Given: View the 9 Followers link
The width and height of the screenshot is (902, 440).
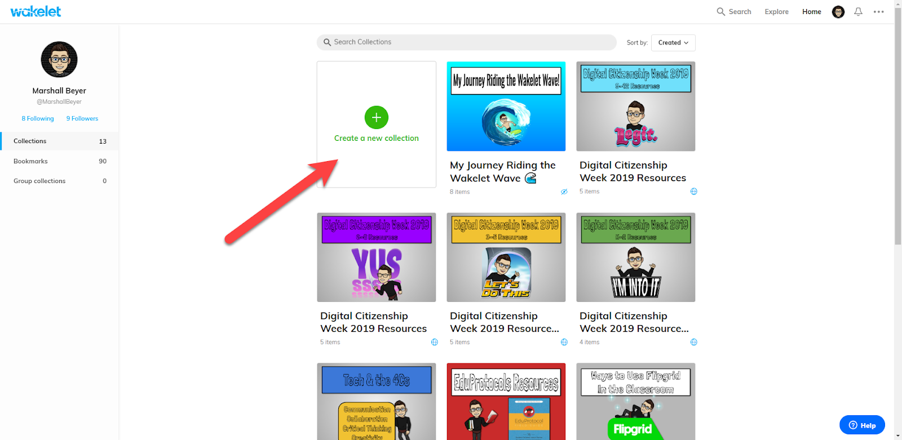Looking at the screenshot, I should click(x=82, y=118).
